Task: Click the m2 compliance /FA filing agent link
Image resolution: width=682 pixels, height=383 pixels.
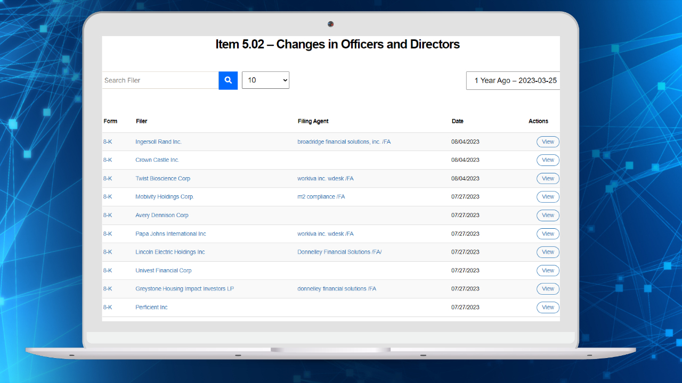Action: pos(321,196)
